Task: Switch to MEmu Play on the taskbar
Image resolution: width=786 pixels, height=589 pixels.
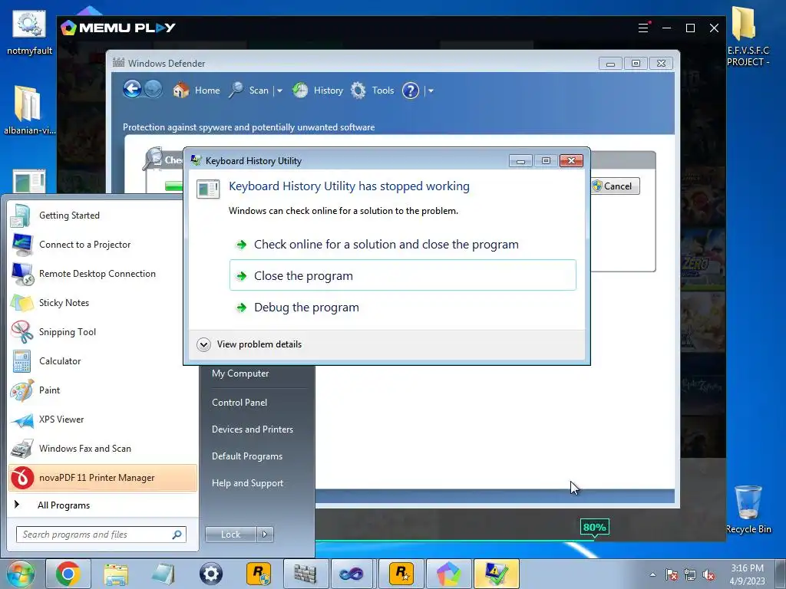Action: tap(448, 574)
